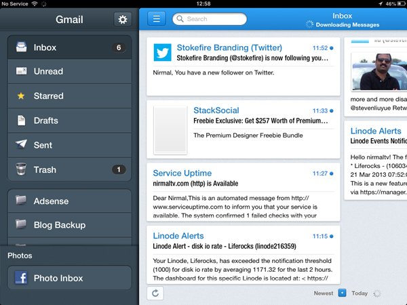The image size is (407, 305).
Task: Click 'Freebie Exclusive' subject line
Action: click(260, 121)
